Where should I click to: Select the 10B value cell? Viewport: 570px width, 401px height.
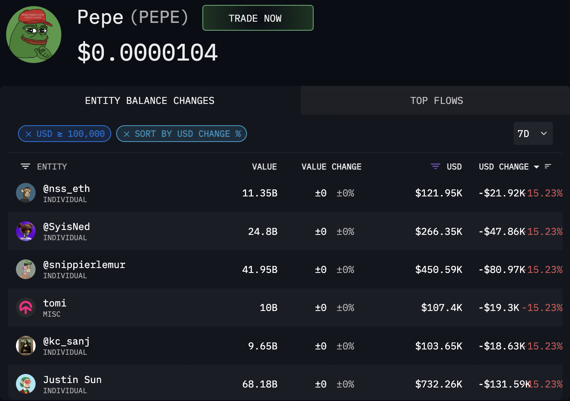269,308
